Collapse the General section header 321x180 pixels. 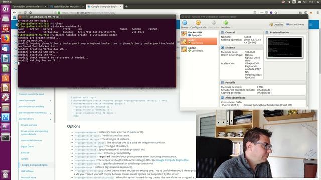point(241,32)
